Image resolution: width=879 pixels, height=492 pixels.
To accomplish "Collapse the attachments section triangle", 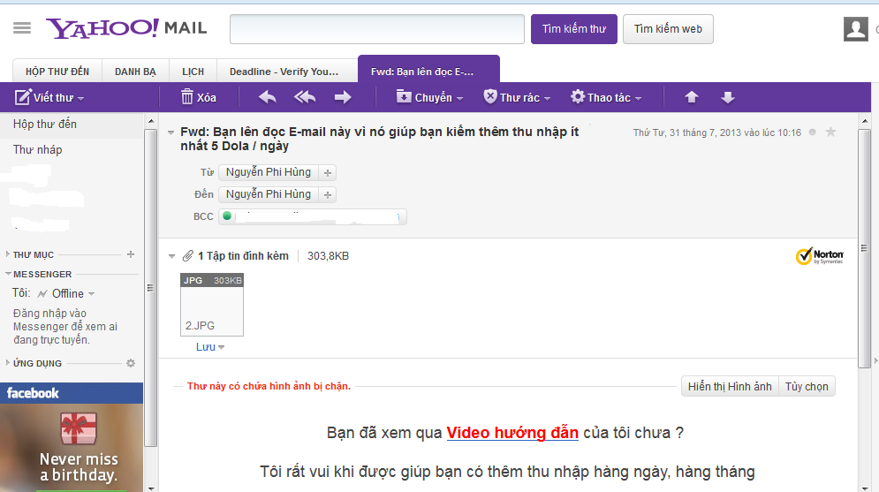I will [x=171, y=256].
